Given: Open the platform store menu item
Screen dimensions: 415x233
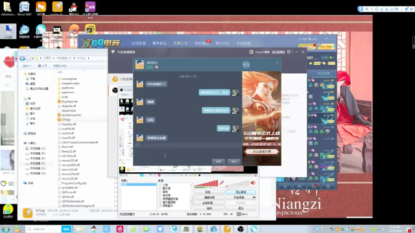Looking at the screenshot, I should (x=244, y=43).
